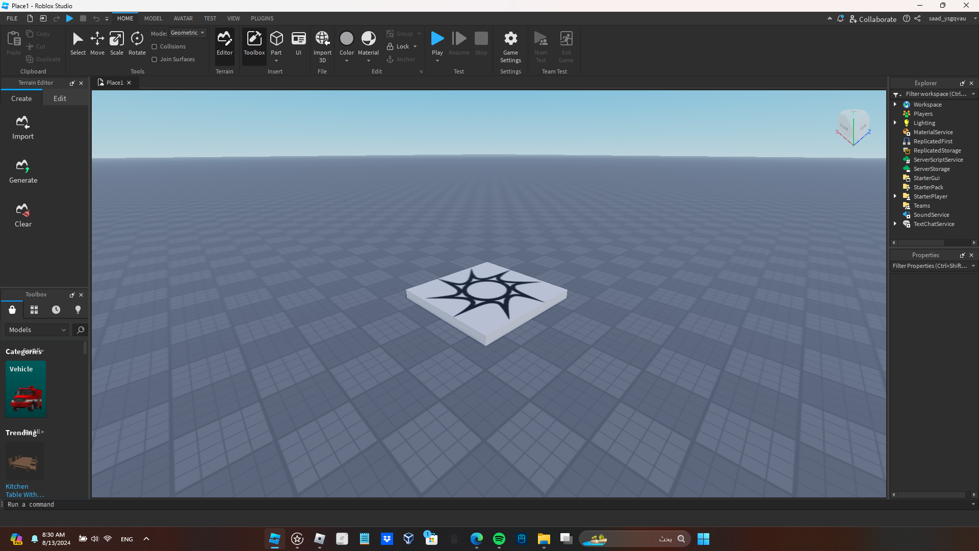Switch Terrain Editor to Edit tab
Image resolution: width=979 pixels, height=551 pixels.
click(x=60, y=98)
